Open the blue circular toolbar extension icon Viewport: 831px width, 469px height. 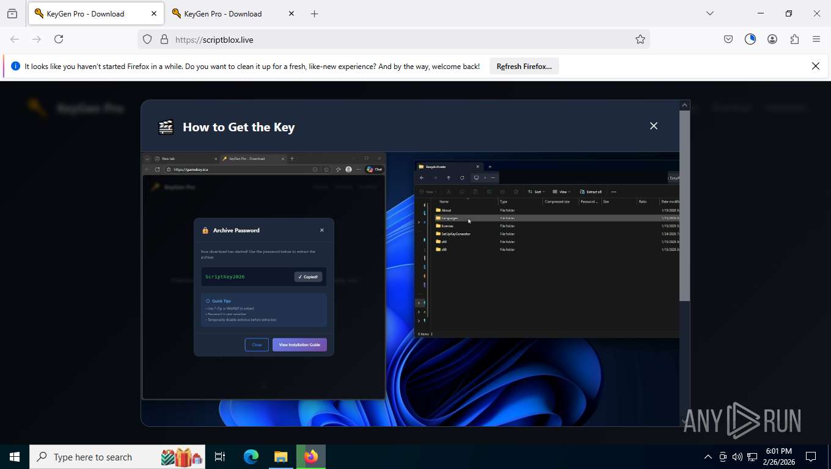pyautogui.click(x=750, y=39)
